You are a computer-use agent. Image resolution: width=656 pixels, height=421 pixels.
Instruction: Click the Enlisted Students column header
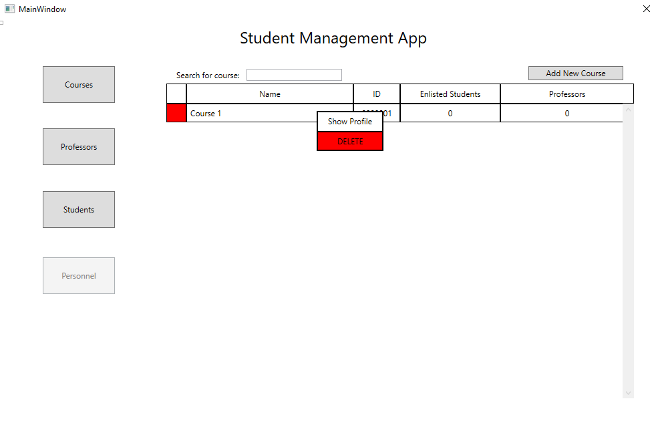coord(450,94)
